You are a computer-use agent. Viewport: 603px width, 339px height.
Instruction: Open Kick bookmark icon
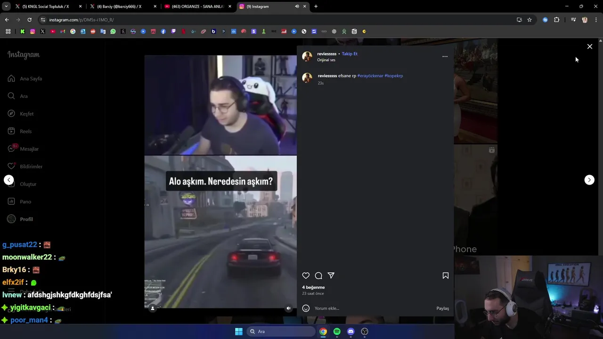pyautogui.click(x=22, y=32)
